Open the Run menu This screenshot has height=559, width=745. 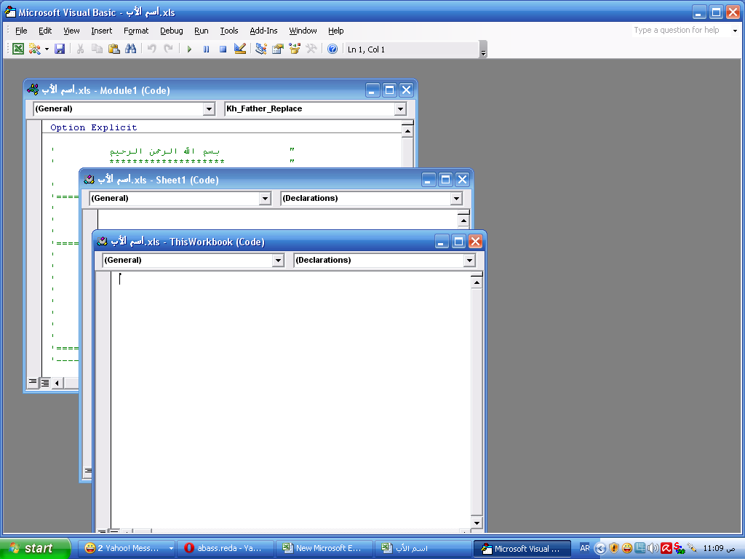[202, 31]
